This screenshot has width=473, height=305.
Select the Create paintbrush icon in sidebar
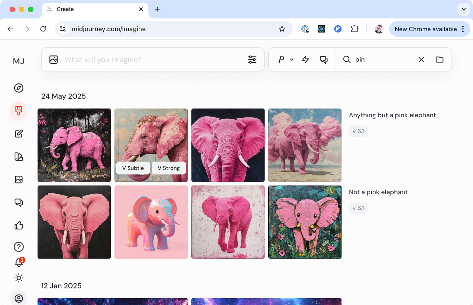[19, 111]
